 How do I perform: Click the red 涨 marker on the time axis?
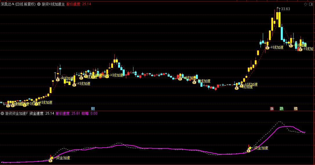272,108
